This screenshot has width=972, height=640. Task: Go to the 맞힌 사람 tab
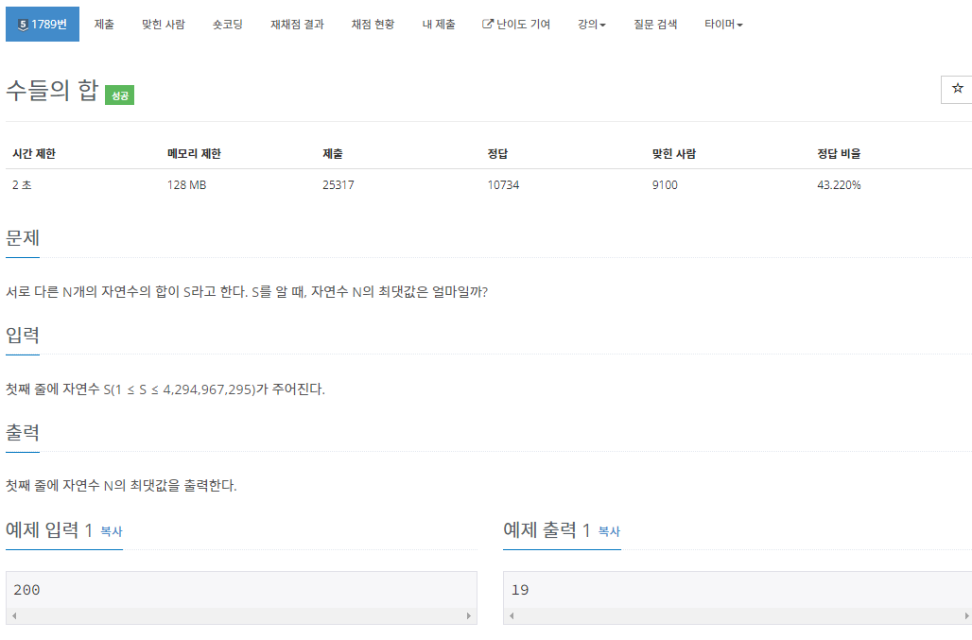(163, 25)
